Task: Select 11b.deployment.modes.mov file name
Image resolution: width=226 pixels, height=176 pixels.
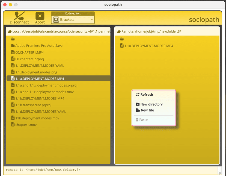Action: point(37,118)
